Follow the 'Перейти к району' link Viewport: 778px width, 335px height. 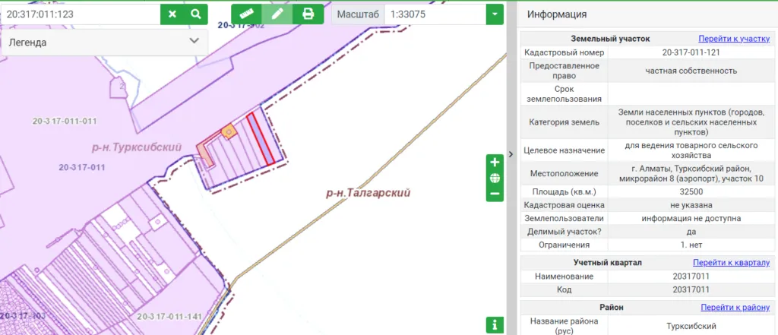click(735, 307)
